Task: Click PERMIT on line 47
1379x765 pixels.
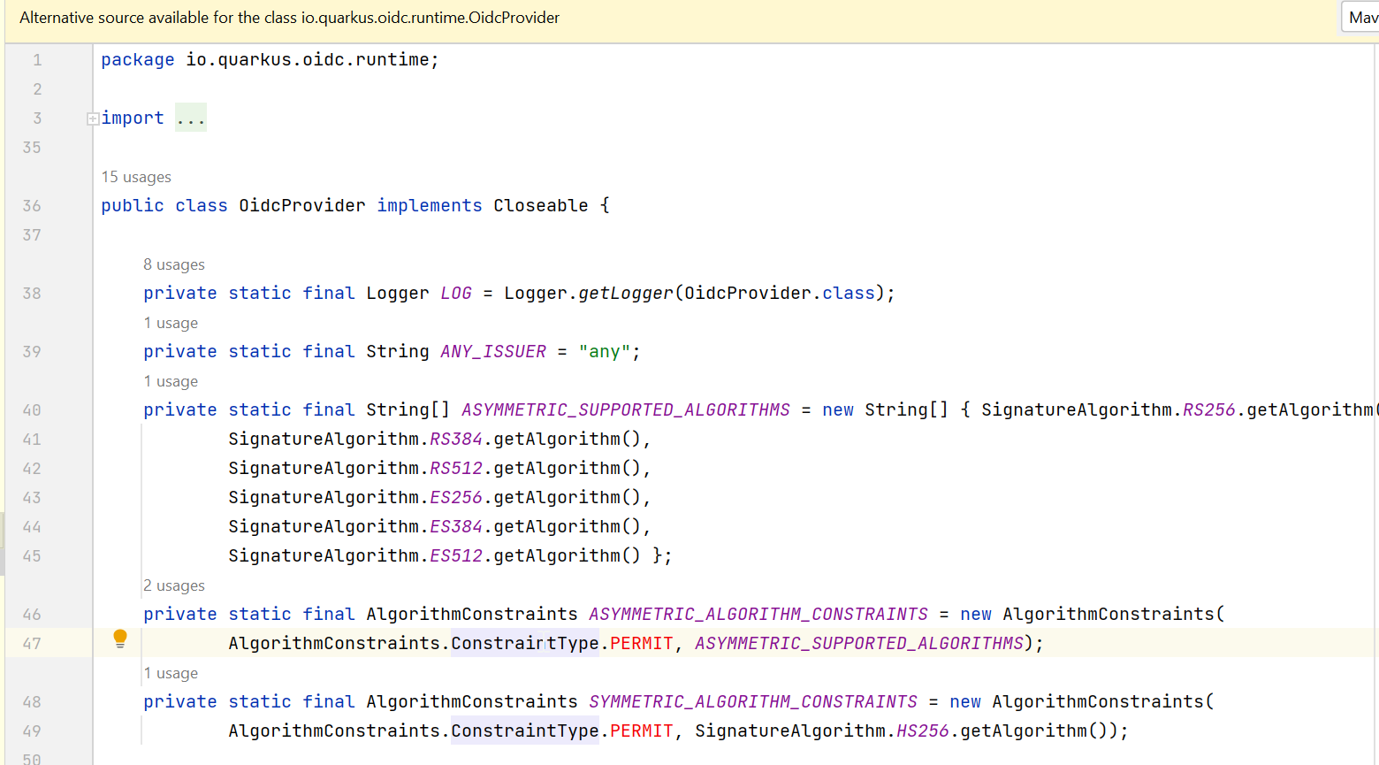Action: 642,643
